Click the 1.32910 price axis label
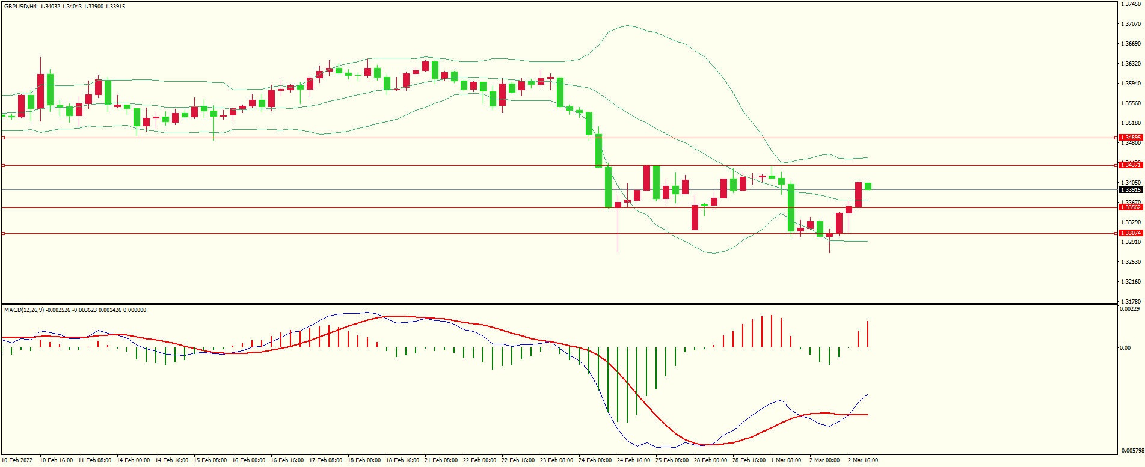The height and width of the screenshot is (467, 1145). pyautogui.click(x=1131, y=242)
